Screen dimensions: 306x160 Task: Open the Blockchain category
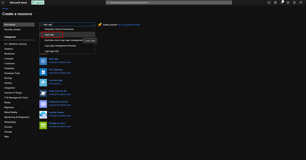tap(9, 54)
